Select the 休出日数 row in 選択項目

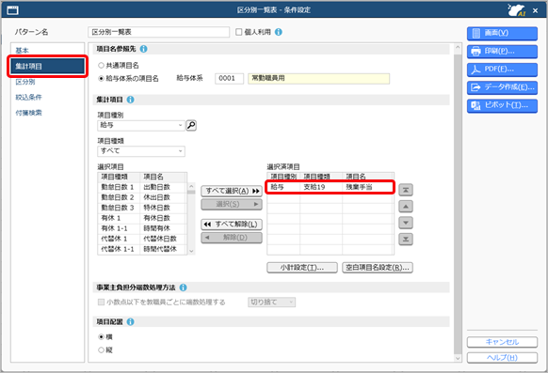[x=142, y=197]
